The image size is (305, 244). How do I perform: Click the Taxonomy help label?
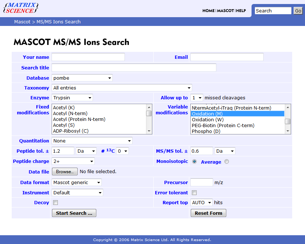click(37, 88)
